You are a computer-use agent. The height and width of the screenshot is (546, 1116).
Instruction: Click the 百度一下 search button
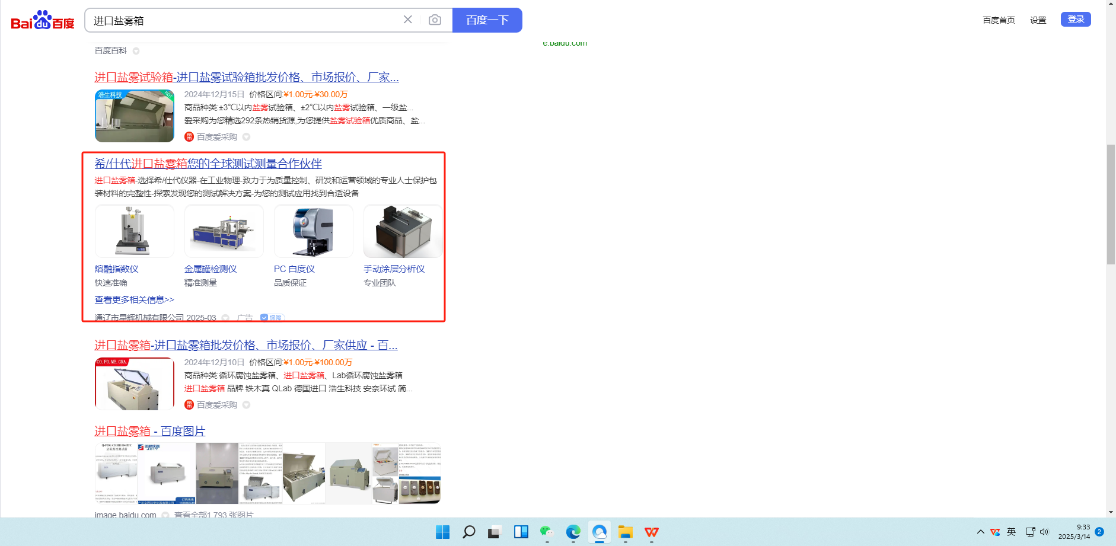click(x=487, y=20)
